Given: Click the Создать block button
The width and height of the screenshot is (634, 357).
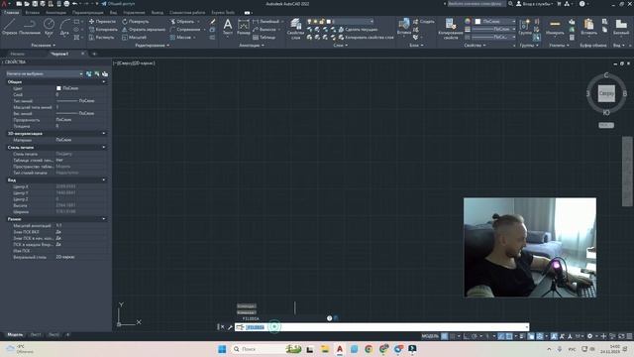Looking at the screenshot, I should coord(424,22).
